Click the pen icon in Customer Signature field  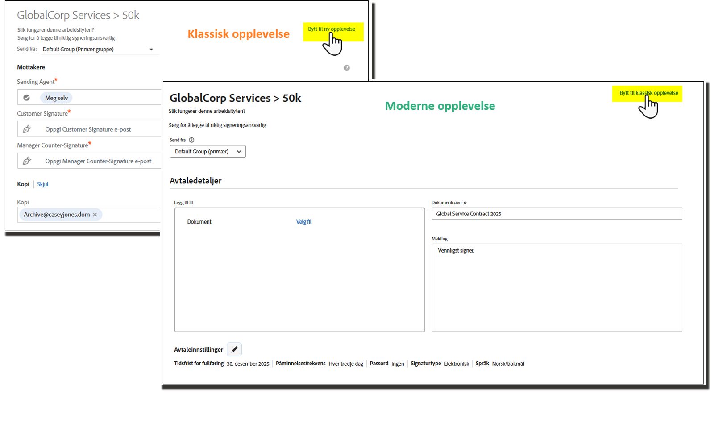(x=27, y=129)
